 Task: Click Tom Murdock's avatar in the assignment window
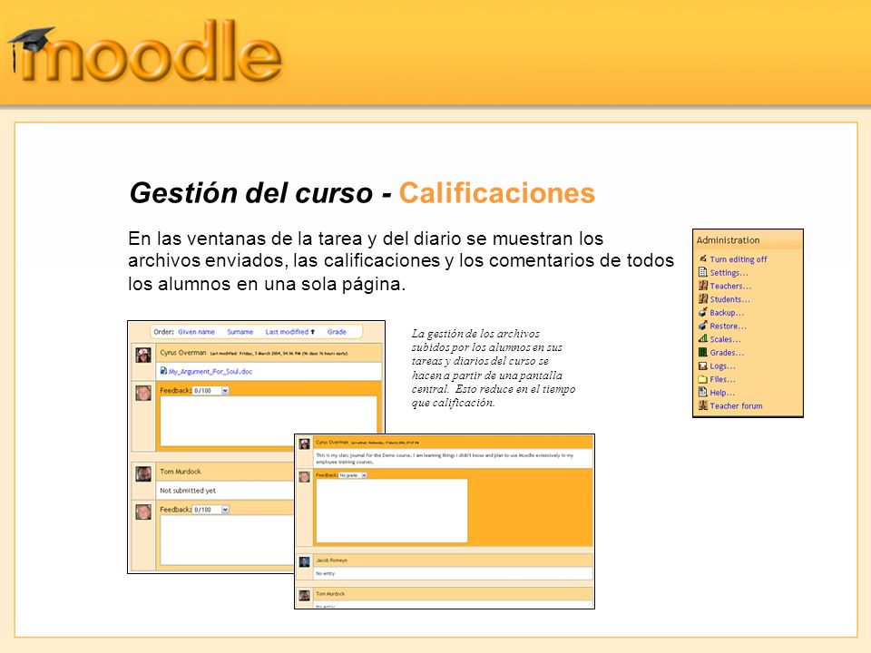click(143, 473)
